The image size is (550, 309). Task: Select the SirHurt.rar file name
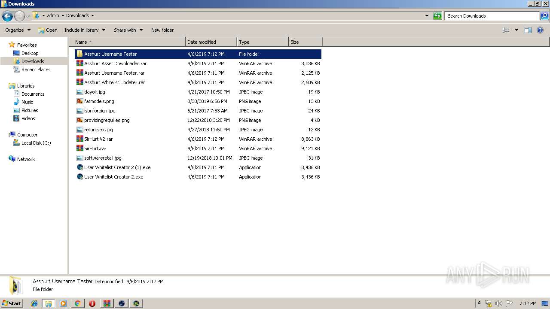[95, 148]
